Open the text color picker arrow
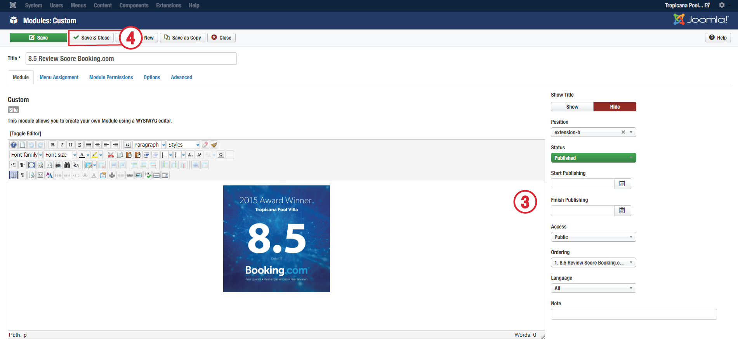 coord(88,155)
